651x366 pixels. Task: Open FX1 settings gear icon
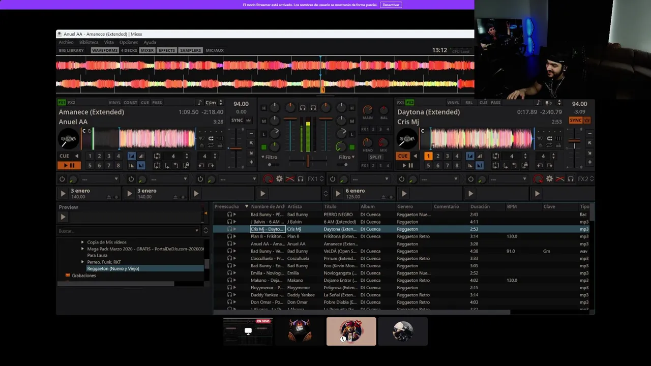point(279,179)
